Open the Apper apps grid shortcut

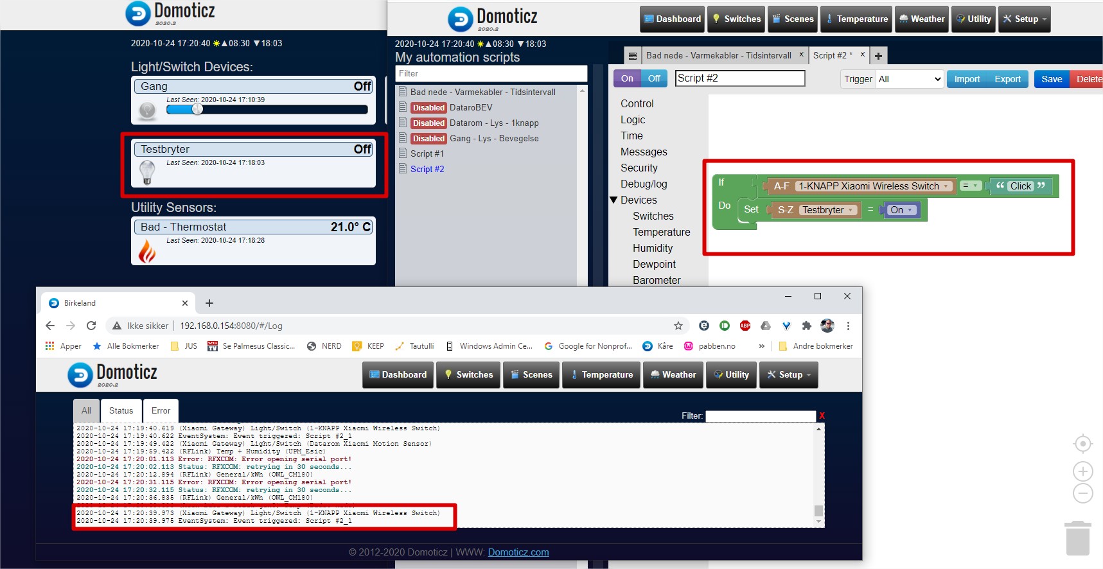pos(63,346)
